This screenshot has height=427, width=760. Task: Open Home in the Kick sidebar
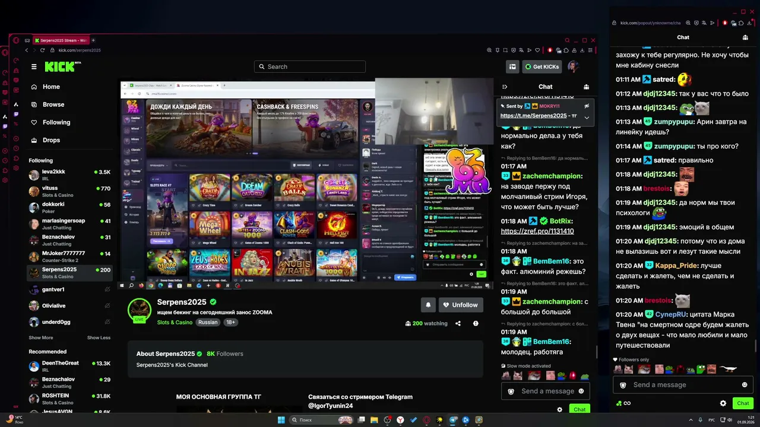(x=45, y=87)
